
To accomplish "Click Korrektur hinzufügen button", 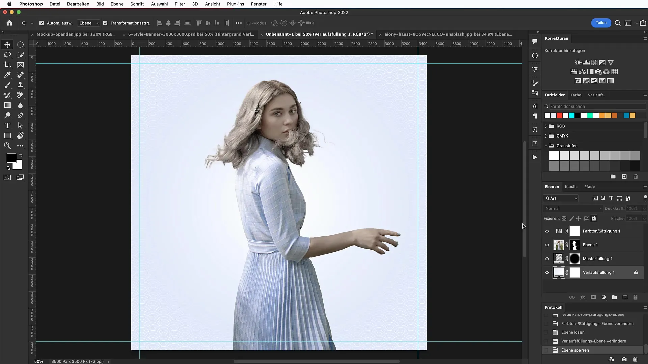I will (x=565, y=50).
